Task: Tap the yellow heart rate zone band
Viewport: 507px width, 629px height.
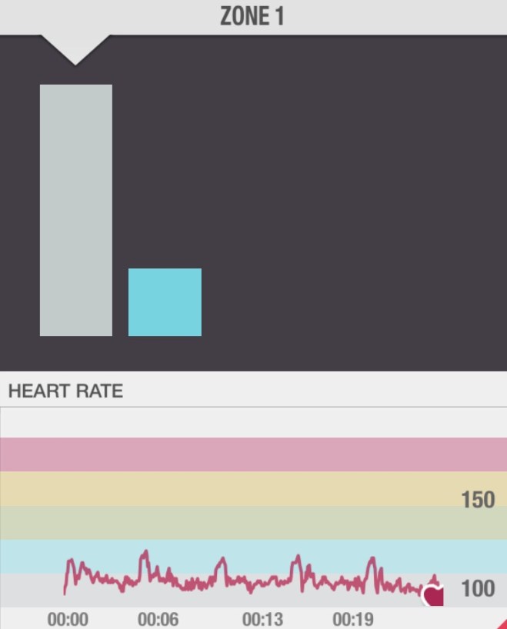Action: [231, 488]
